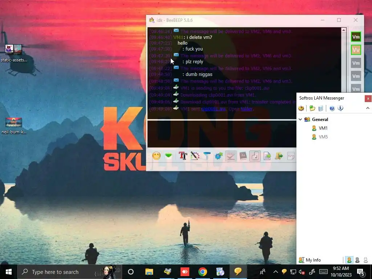Click the 'plz reply' chat message
372x279 pixels.
tap(194, 62)
